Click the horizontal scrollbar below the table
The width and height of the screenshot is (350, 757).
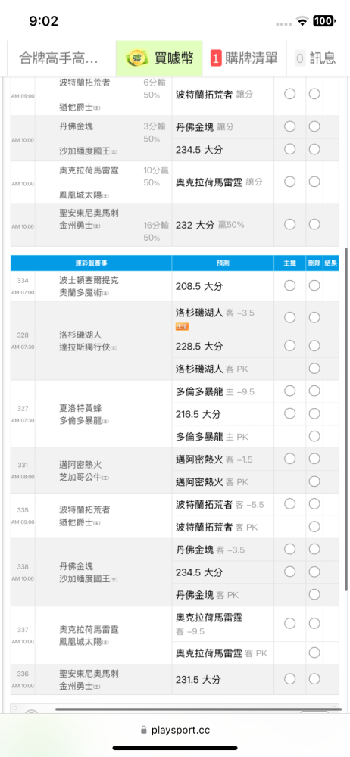[x=198, y=709]
